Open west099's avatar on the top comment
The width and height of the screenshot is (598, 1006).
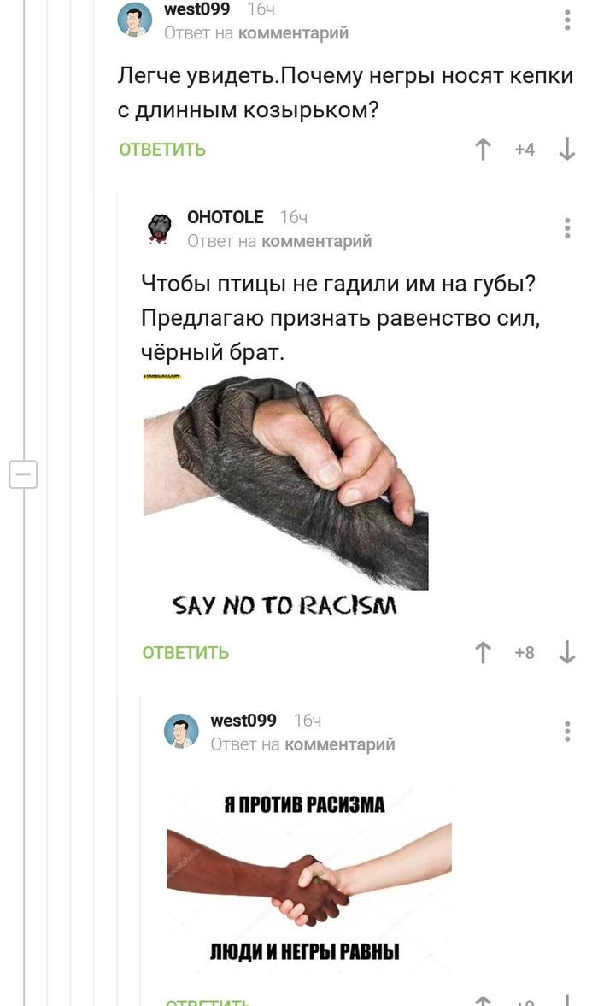[135, 20]
